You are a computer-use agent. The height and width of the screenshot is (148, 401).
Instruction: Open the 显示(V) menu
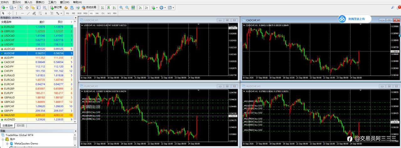[17, 2]
